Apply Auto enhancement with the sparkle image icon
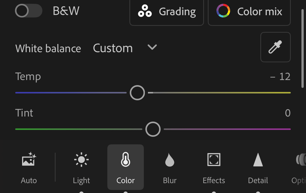This screenshot has width=306, height=193. [29, 159]
